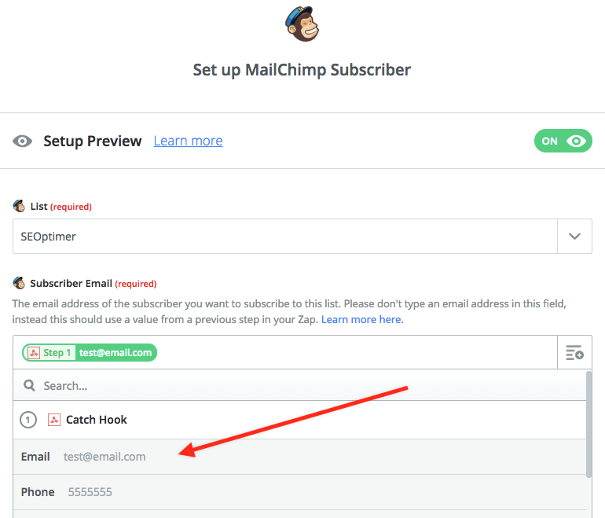The height and width of the screenshot is (518, 605).
Task: Click into the Search field
Action: (306, 386)
